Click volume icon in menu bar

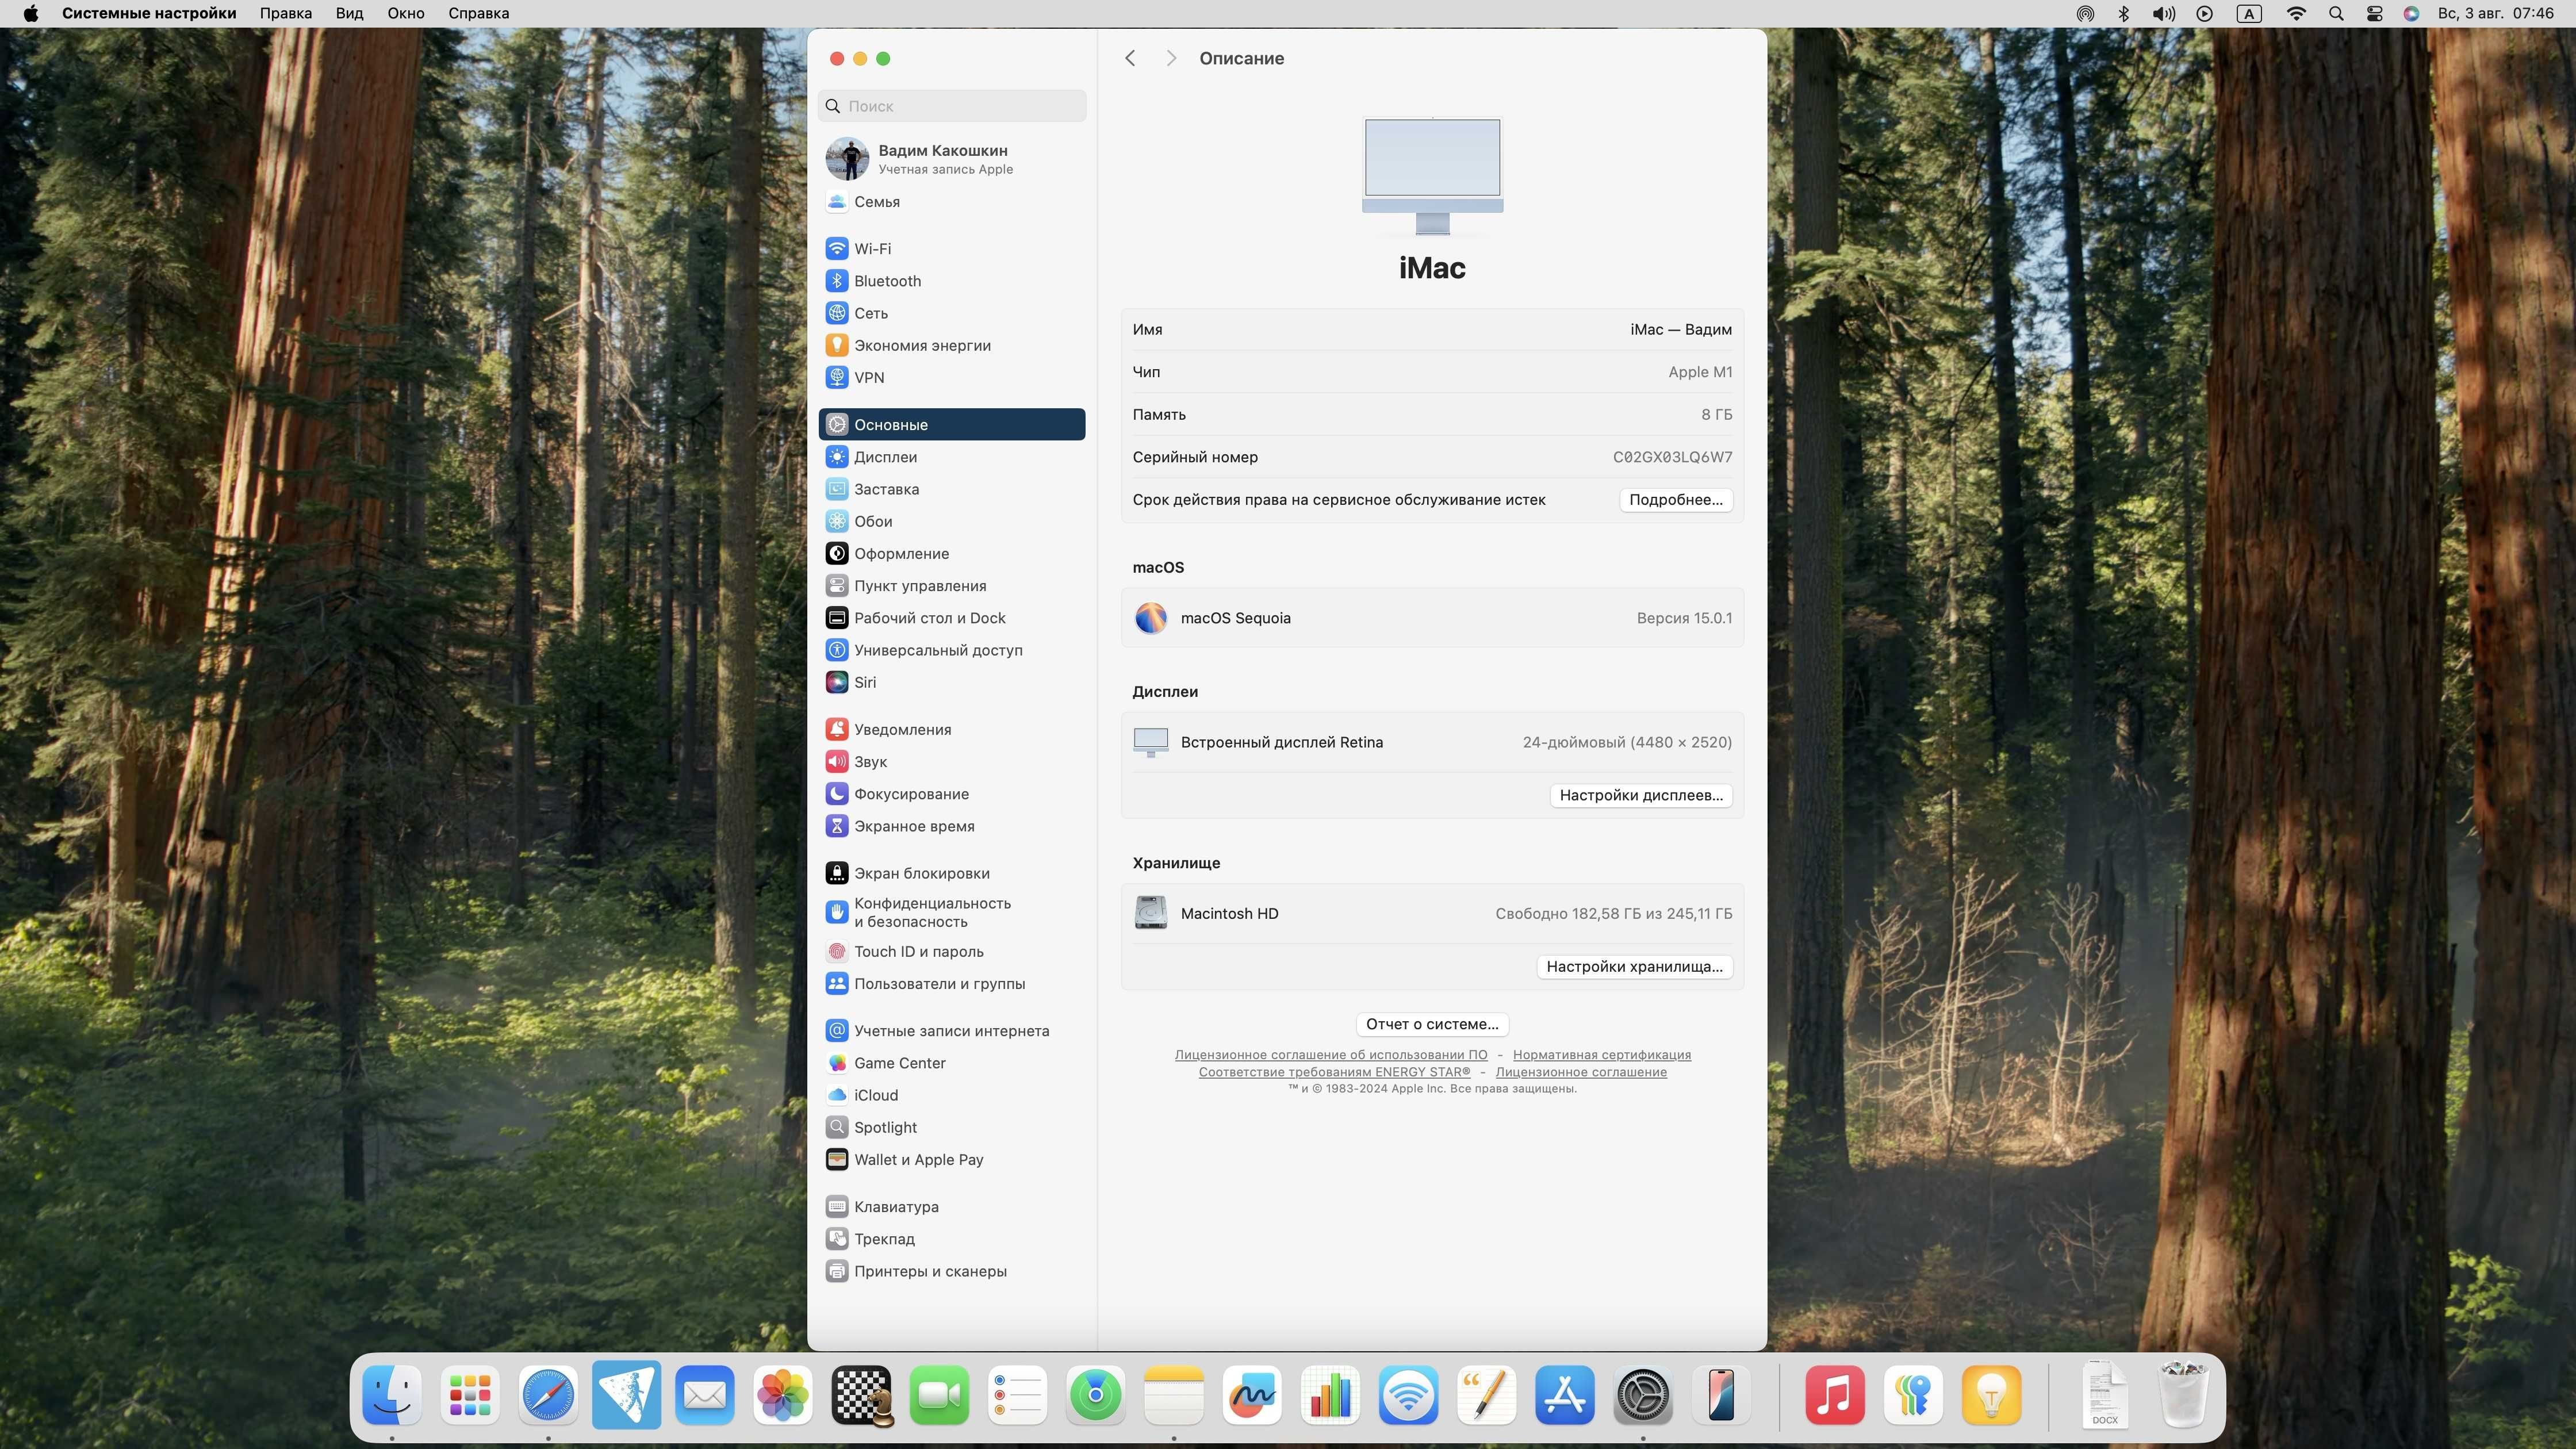(x=2163, y=13)
